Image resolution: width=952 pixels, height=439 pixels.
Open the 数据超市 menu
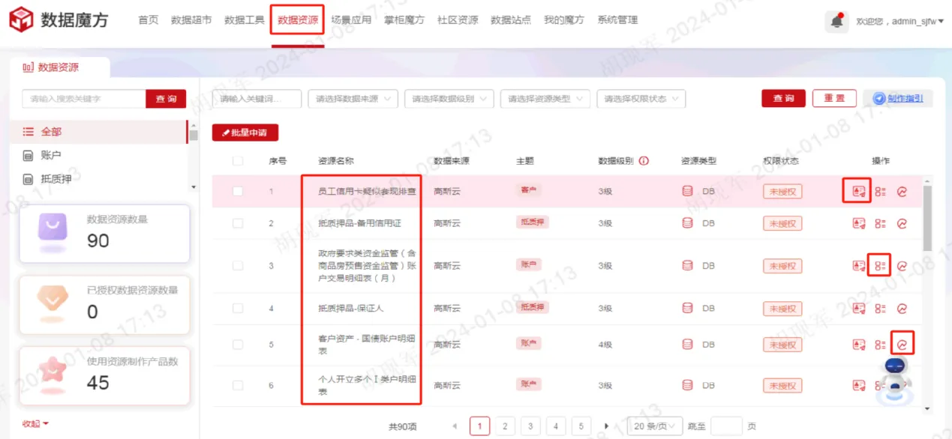[x=191, y=20]
